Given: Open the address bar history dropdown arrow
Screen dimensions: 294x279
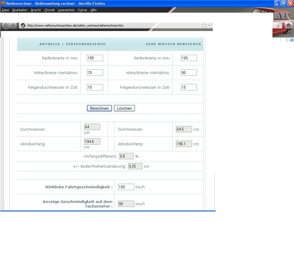Looking at the screenshot, I should coord(209,26).
